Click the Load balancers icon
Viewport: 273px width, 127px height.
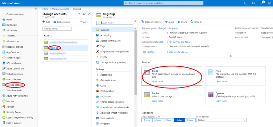click(x=4, y=79)
